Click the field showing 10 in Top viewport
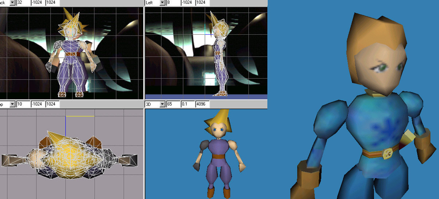The width and height of the screenshot is (439, 199). (24, 104)
